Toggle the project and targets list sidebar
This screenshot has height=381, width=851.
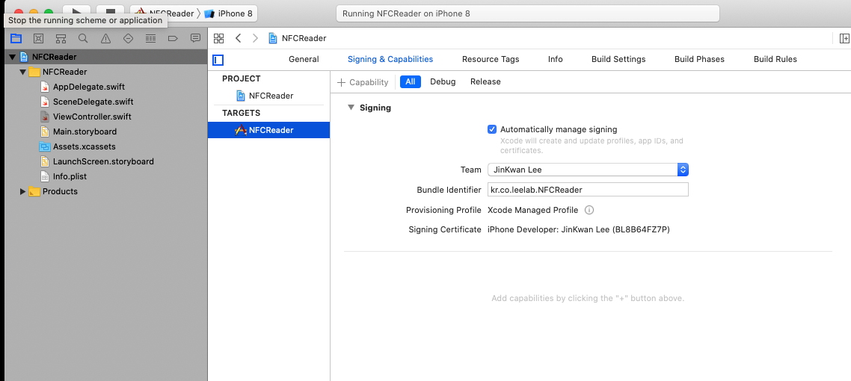click(x=218, y=60)
